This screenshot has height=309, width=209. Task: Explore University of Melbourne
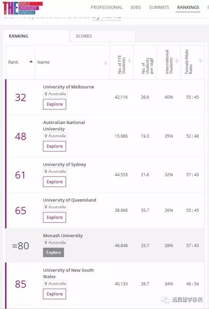tap(55, 104)
